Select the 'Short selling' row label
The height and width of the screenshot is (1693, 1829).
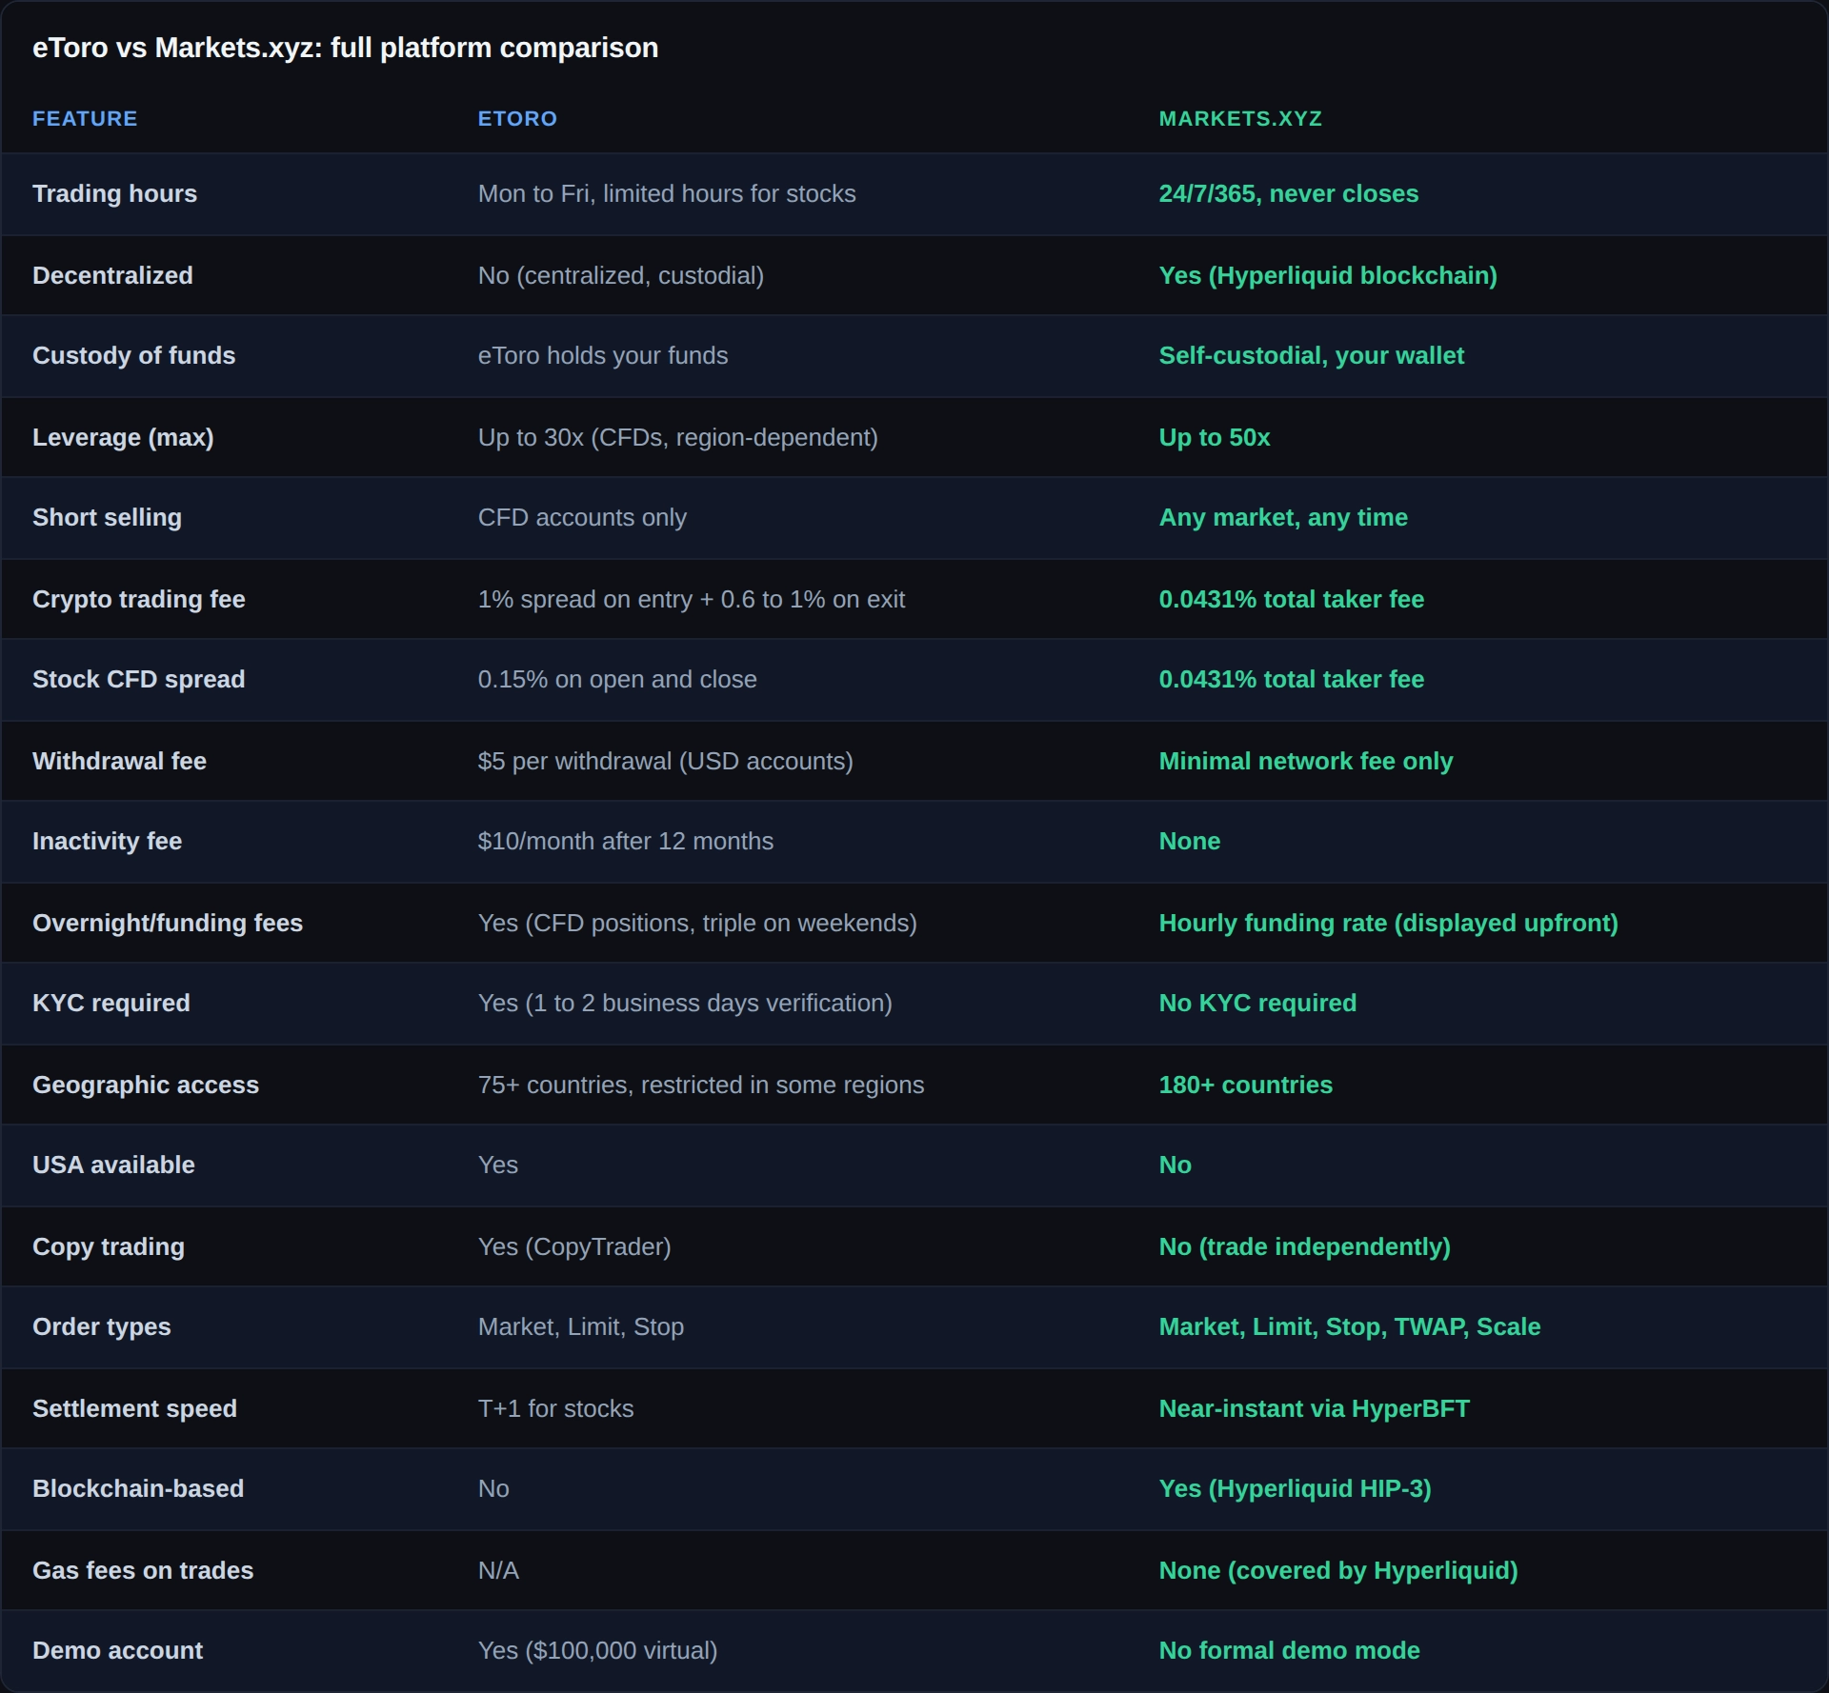(x=107, y=517)
